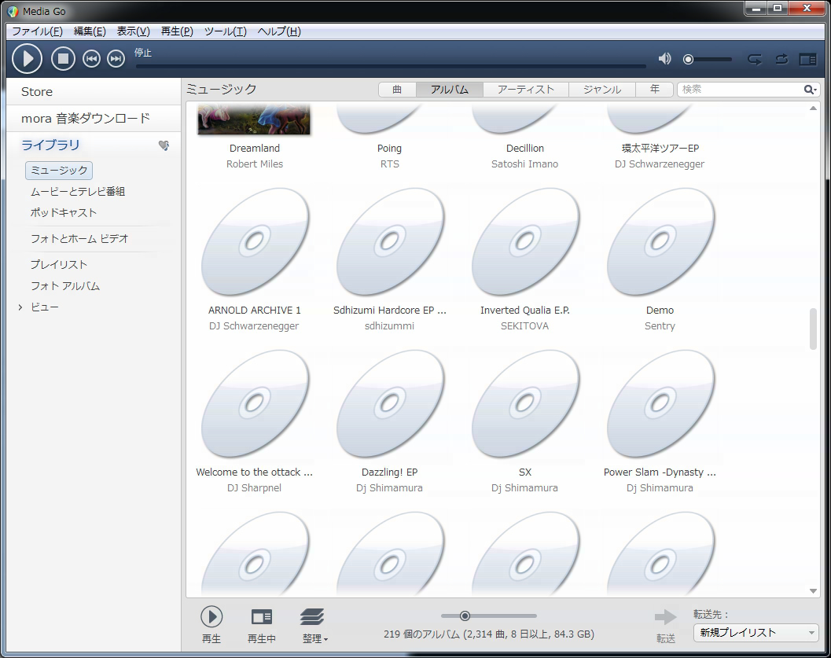Open the 表示 menu
The width and height of the screenshot is (831, 658).
[133, 31]
